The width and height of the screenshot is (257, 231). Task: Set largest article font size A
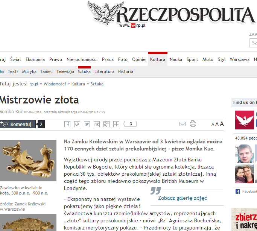coord(222,124)
